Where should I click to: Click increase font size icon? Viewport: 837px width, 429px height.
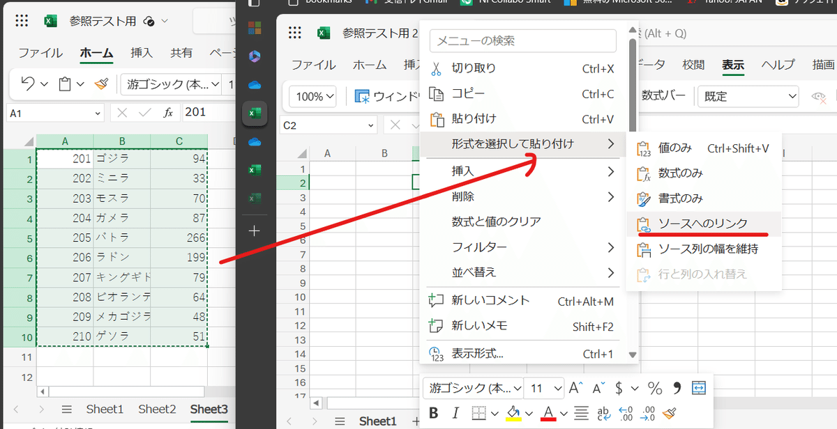pyautogui.click(x=575, y=388)
